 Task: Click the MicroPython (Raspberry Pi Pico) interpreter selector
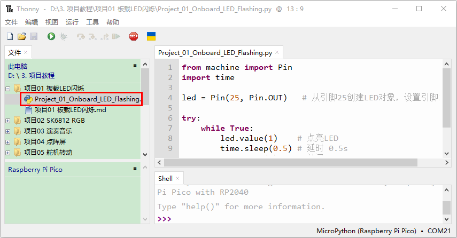click(x=366, y=231)
